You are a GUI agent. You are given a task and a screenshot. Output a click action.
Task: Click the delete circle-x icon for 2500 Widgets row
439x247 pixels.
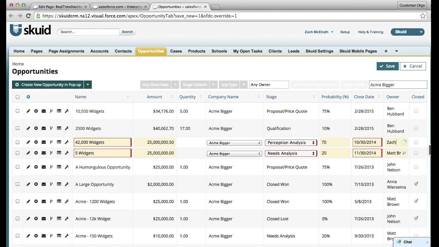(36, 128)
